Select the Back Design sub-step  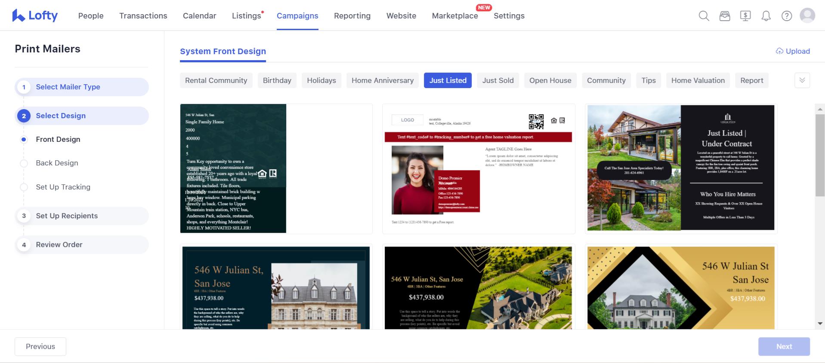click(57, 163)
